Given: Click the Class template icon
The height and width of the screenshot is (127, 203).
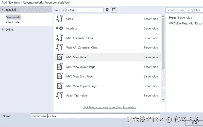Looking at the screenshot, I should click(59, 19).
